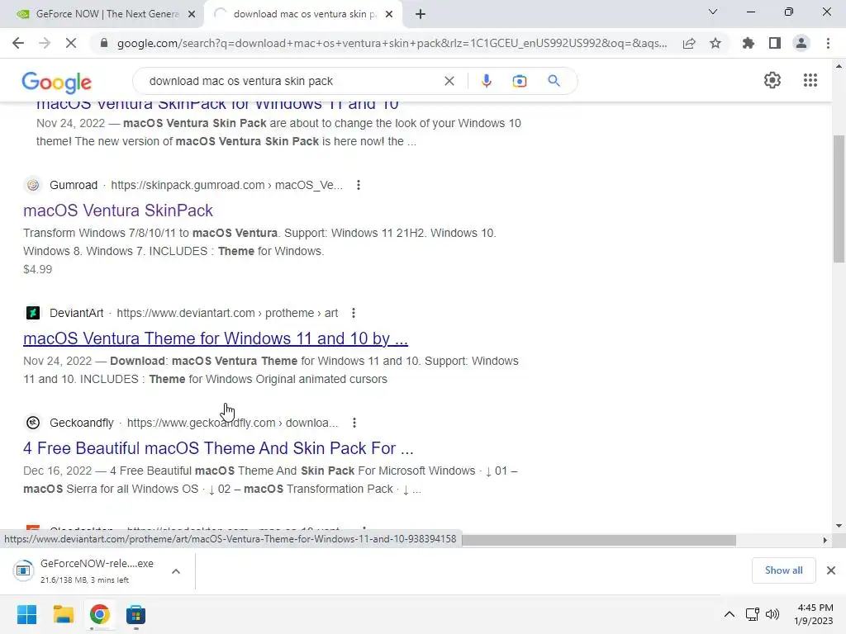Viewport: 846px width, 634px height.
Task: Click Chrome icon in taskbar
Action: tap(99, 614)
